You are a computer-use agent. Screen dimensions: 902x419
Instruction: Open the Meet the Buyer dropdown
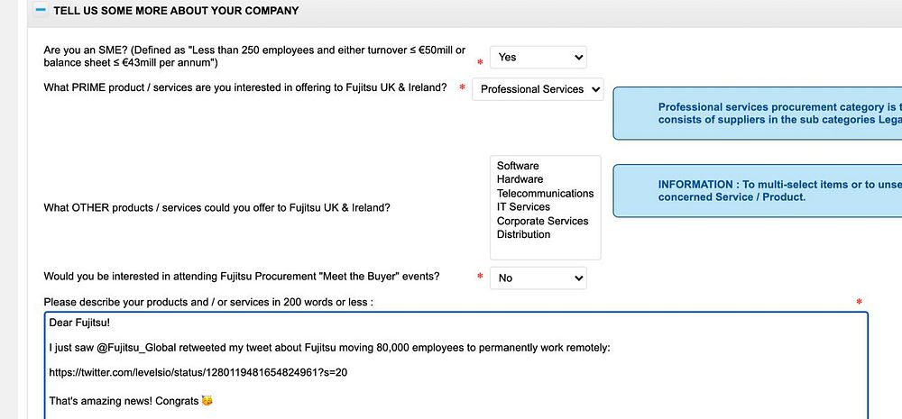click(x=538, y=278)
